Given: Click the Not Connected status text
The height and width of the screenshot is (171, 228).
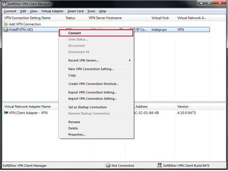Looking at the screenshot, I should click(x=122, y=165).
